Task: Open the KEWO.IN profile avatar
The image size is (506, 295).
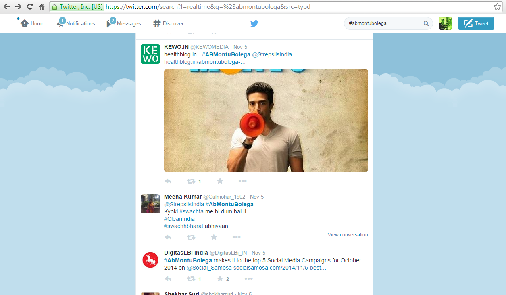Action: pos(150,54)
